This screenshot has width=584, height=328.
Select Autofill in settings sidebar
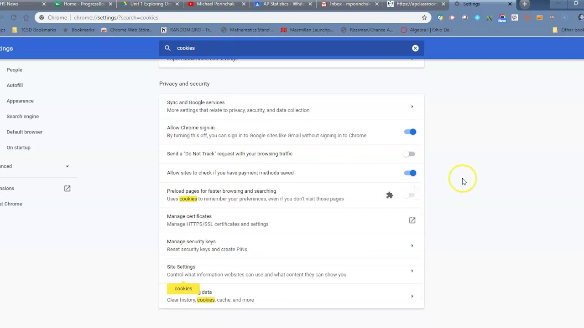(15, 86)
